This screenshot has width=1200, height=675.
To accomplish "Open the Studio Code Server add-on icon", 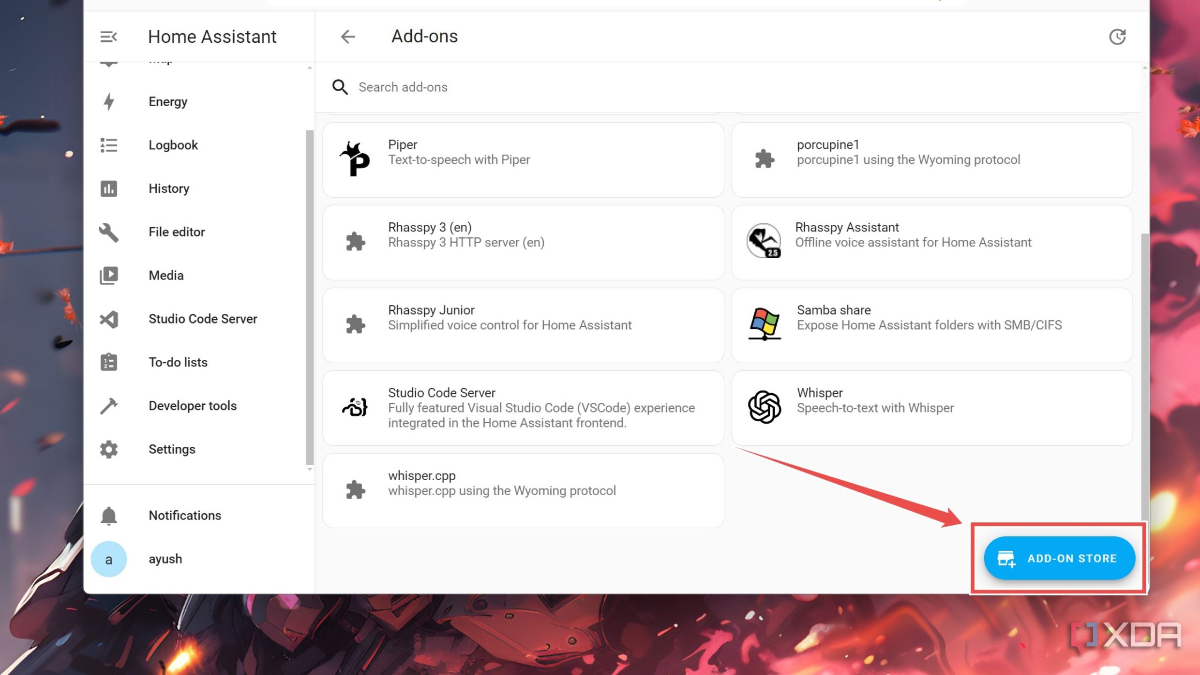I will pyautogui.click(x=355, y=407).
